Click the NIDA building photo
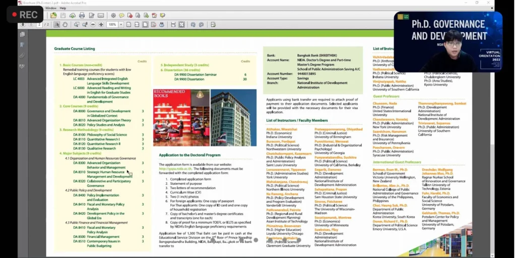Image resolution: width=516 pixels, height=258 pixels. pyautogui.click(x=233, y=118)
